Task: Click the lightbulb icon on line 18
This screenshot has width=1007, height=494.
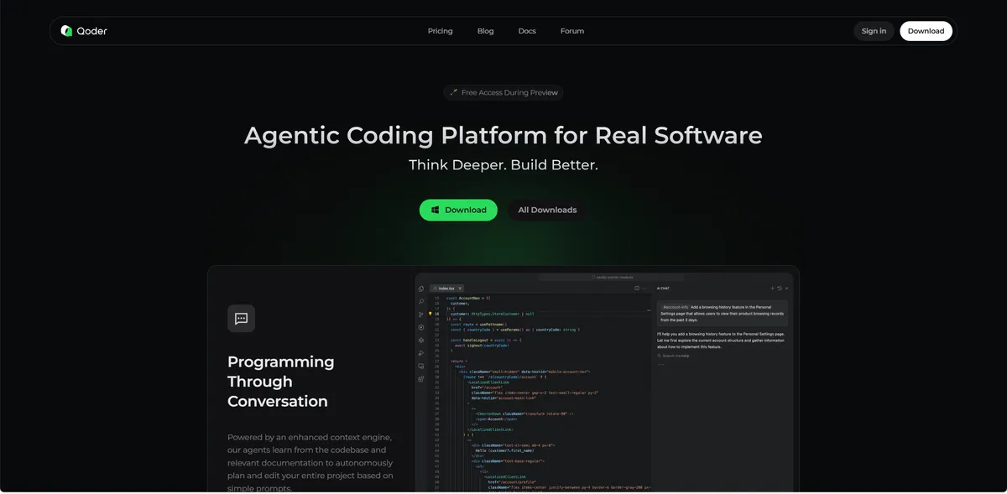Action: [x=430, y=314]
